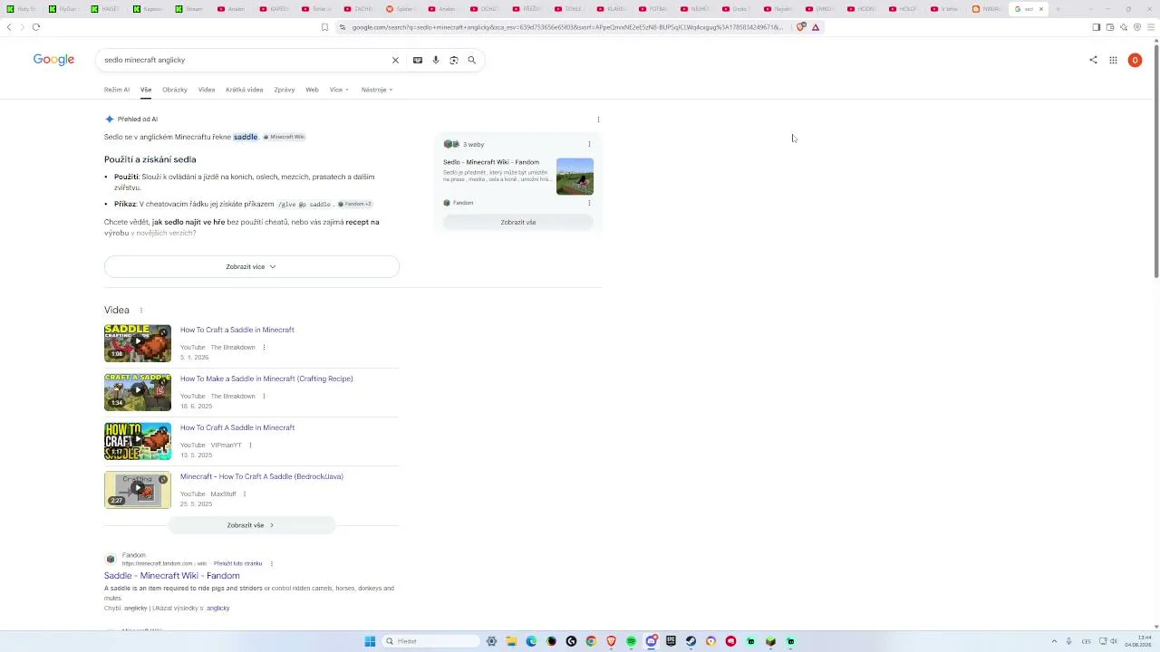Open Google Lens image search

pos(454,60)
